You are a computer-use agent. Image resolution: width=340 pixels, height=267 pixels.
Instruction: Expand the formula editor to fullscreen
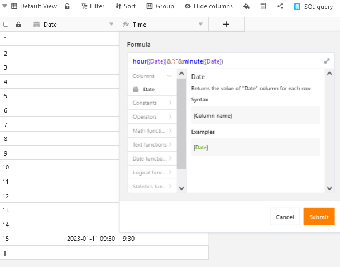pyautogui.click(x=327, y=61)
